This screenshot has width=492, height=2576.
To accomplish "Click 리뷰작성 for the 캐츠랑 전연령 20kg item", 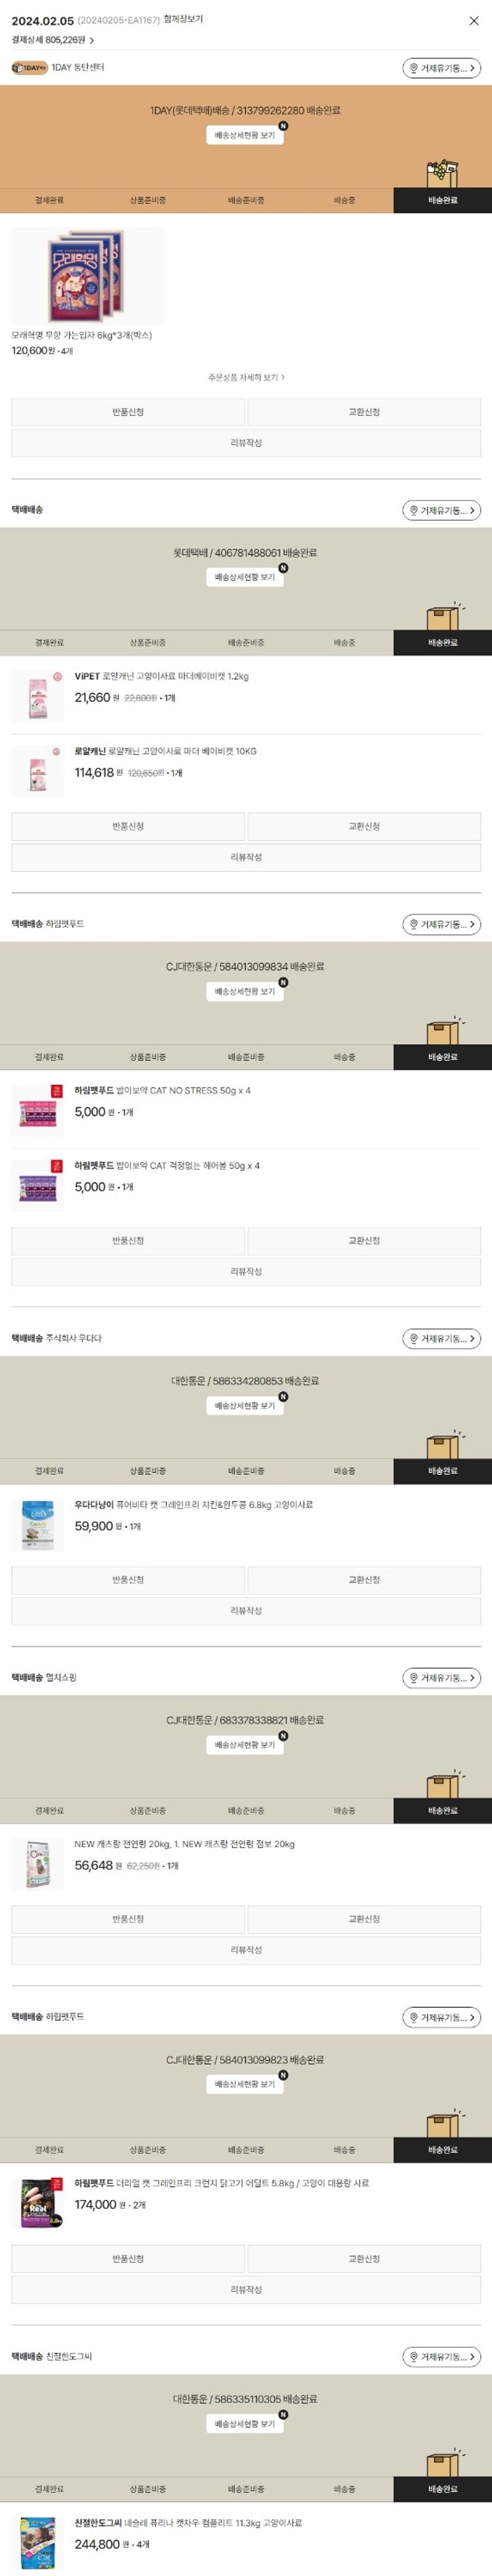I will click(x=246, y=1950).
